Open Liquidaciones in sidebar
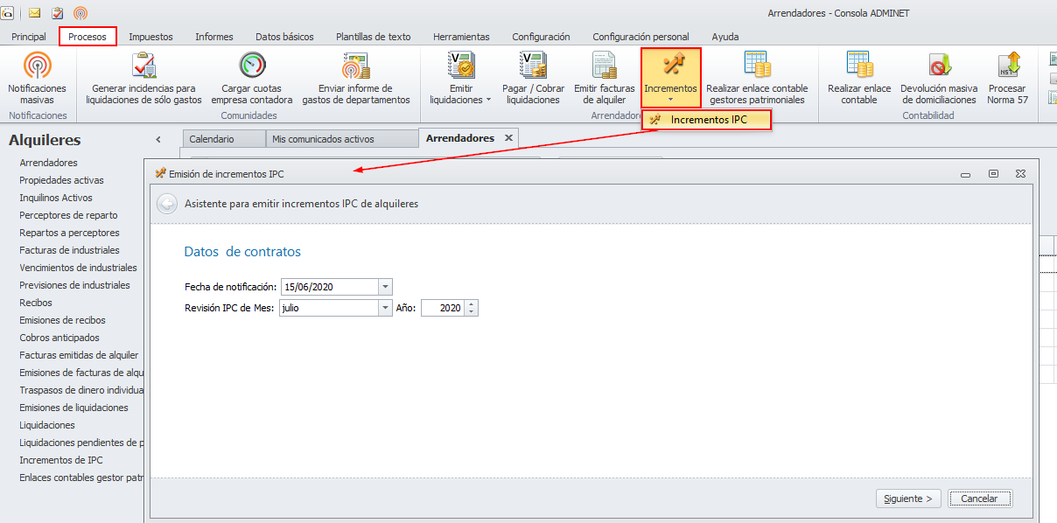1057x523 pixels. pyautogui.click(x=47, y=425)
